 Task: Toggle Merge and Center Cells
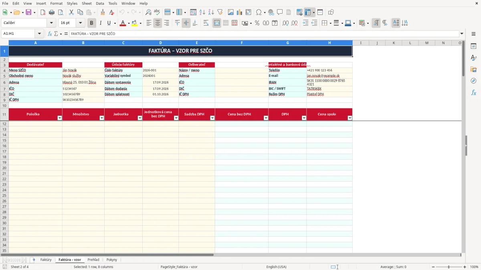(x=217, y=23)
